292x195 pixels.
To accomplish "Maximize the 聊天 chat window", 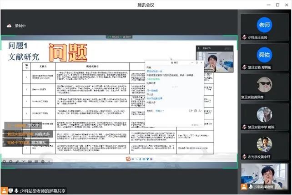I will pos(197,63).
